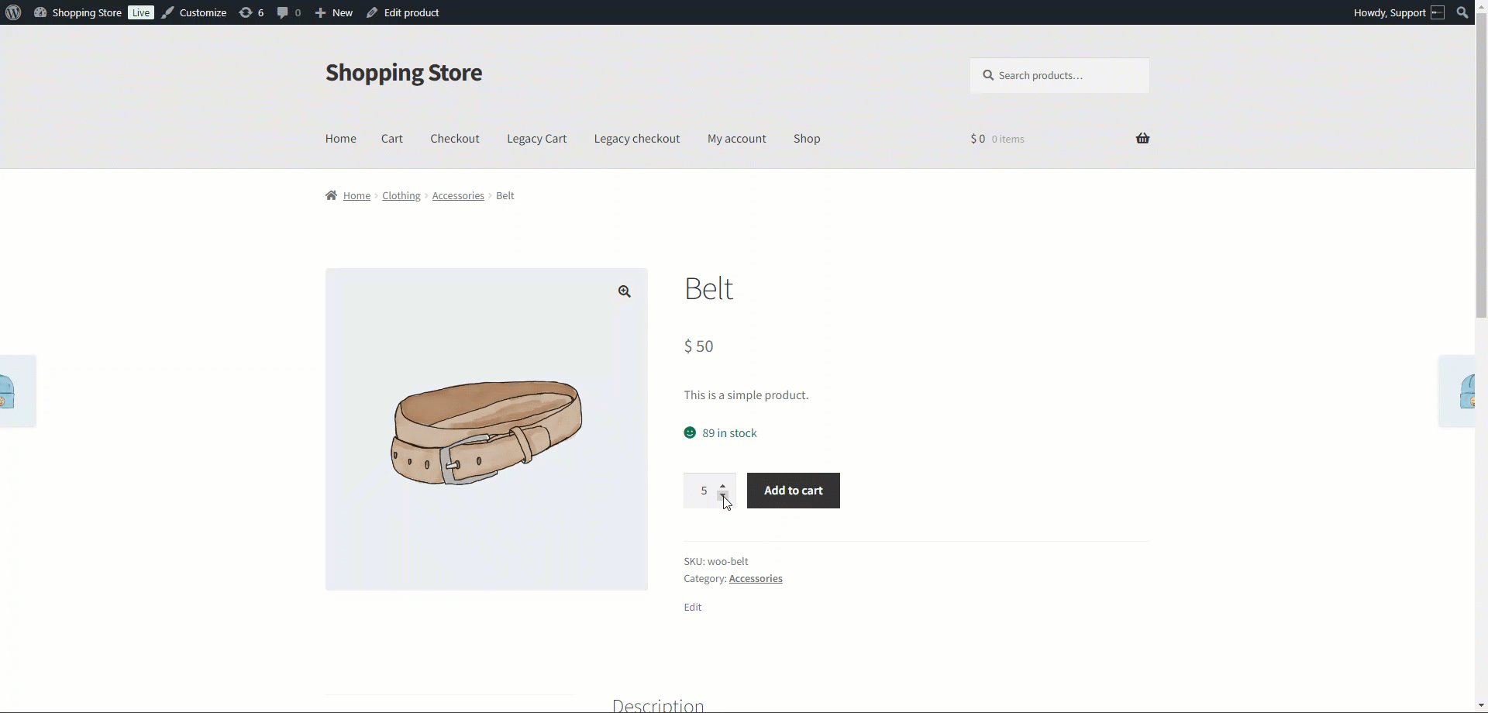The image size is (1488, 713).
Task: Open the My account menu item
Action: [x=736, y=139]
